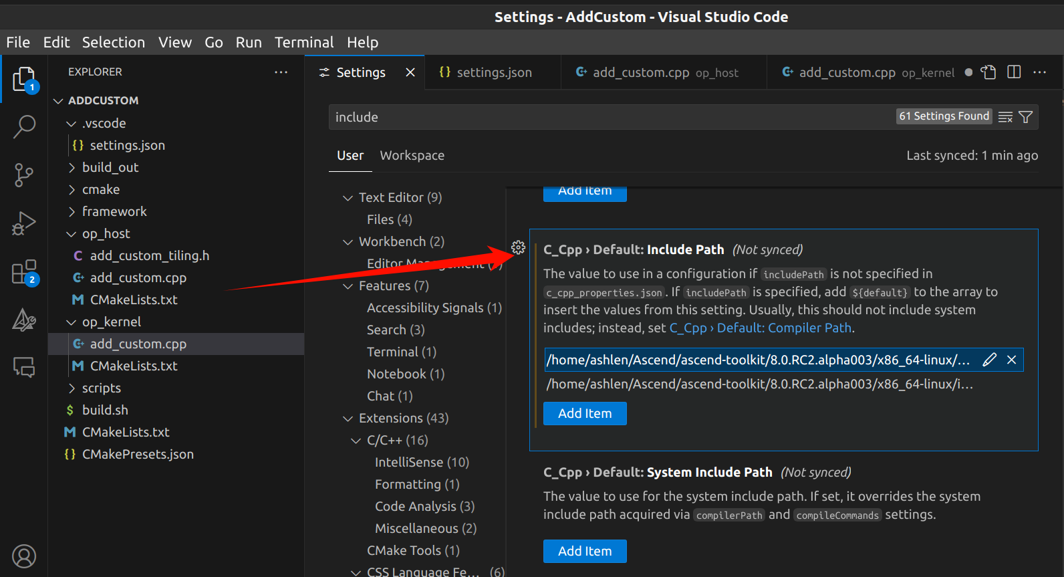This screenshot has height=577, width=1064.
Task: Click Add Item under System Include Path
Action: pyautogui.click(x=585, y=551)
